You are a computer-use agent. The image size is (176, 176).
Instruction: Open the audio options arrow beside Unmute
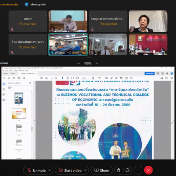49,170
